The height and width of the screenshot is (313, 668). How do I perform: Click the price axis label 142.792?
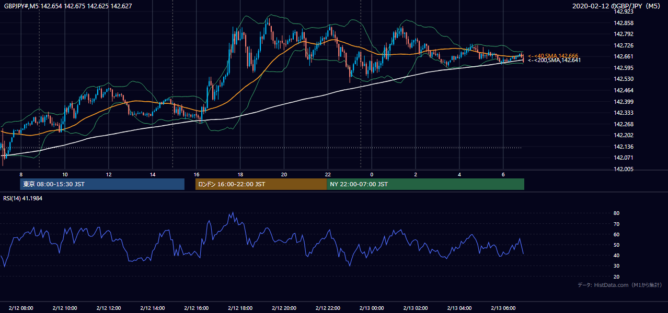(624, 34)
